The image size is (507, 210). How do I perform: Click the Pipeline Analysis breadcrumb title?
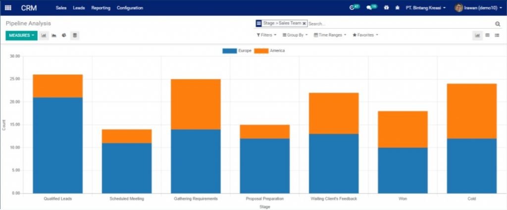[x=28, y=24]
